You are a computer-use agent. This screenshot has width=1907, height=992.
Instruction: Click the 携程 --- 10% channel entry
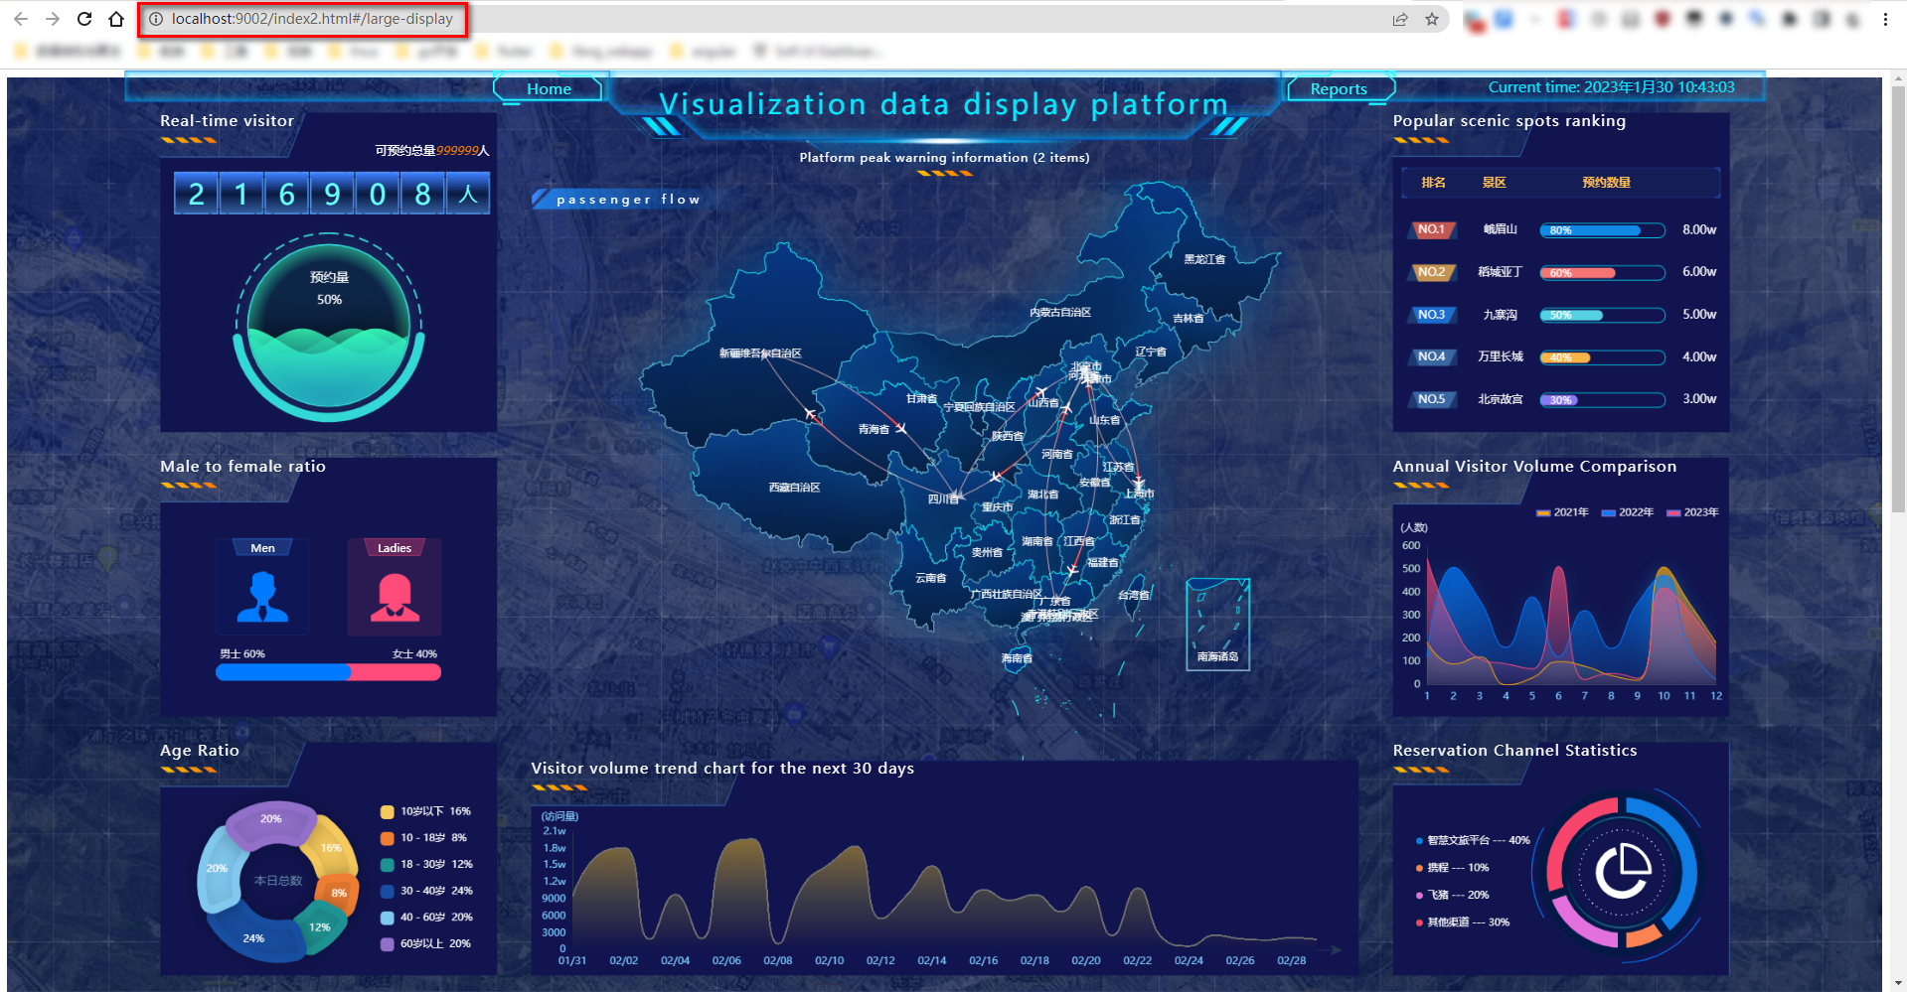(1452, 868)
